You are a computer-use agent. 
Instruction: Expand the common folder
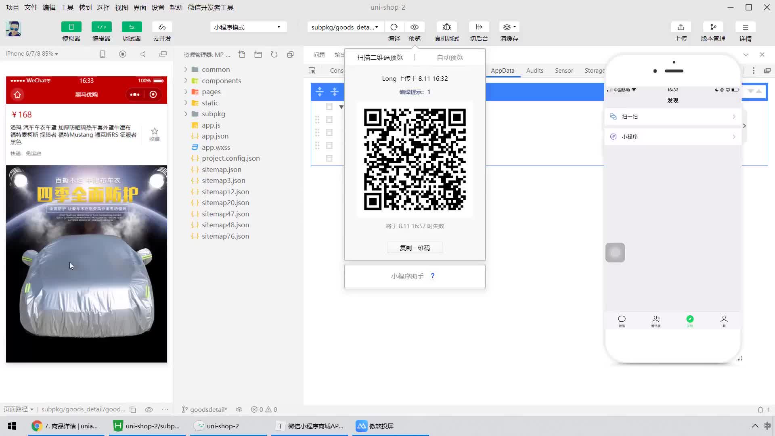tap(216, 69)
